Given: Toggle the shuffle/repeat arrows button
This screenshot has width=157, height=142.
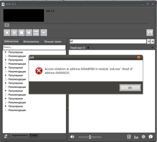Looking at the screenshot, I should point(36,33).
